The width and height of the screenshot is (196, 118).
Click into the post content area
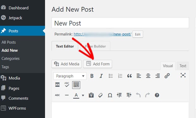point(120,110)
